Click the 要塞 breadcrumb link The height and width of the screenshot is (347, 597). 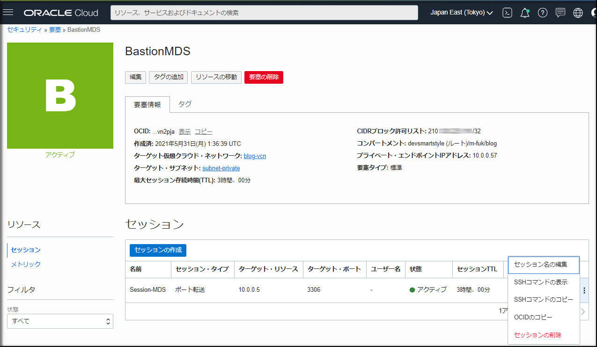(55, 29)
